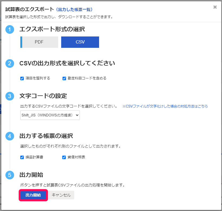Select the CSV export format
This screenshot has width=222, height=211.
pyautogui.click(x=80, y=42)
